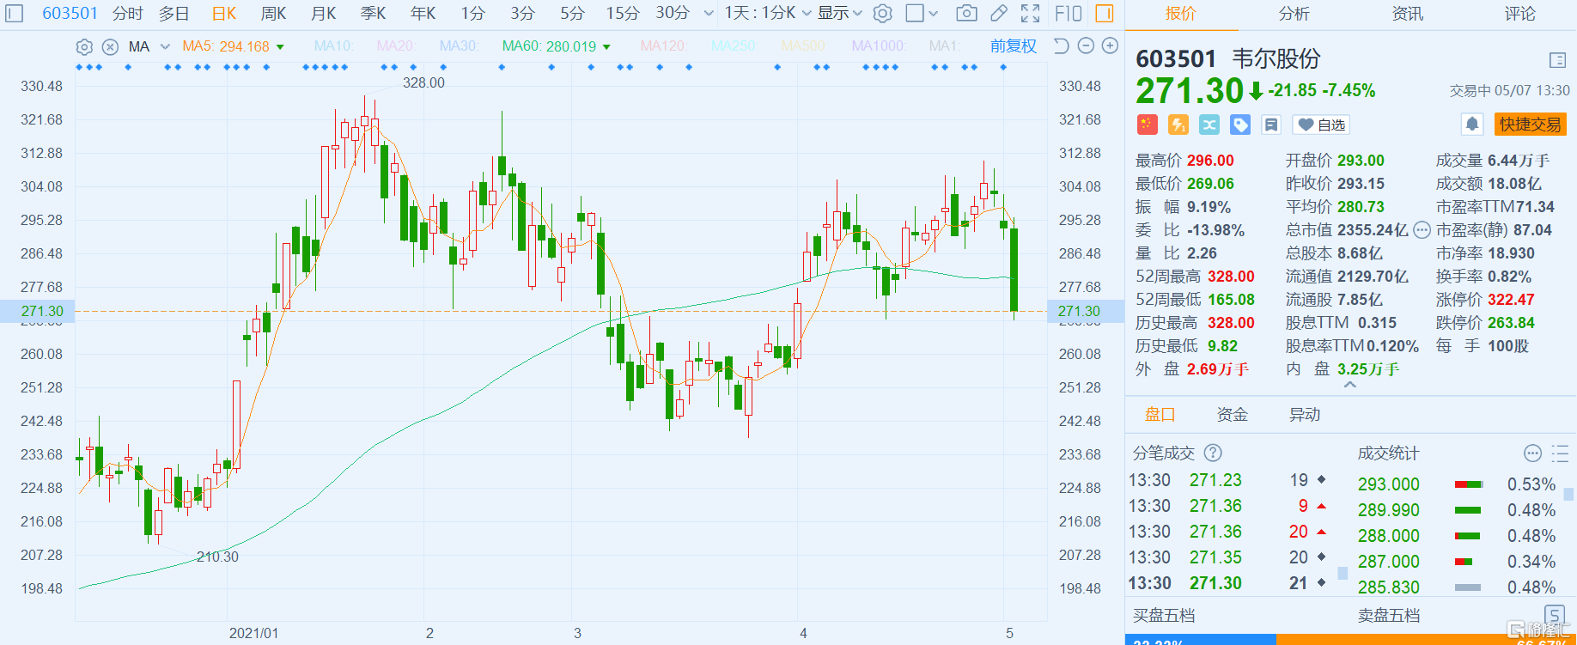1577x645 pixels.
Task: Toggle MA20 line visibility
Action: coord(395,46)
